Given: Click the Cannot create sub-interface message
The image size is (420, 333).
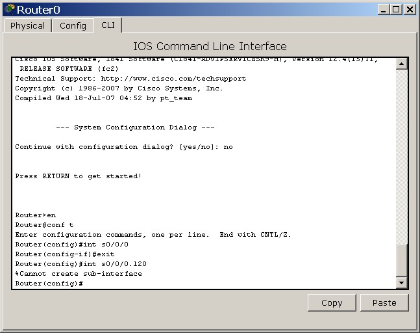Looking at the screenshot, I should point(79,274).
